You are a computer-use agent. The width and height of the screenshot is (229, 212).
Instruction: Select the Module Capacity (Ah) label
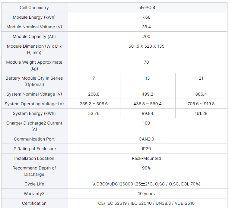coord(34,36)
